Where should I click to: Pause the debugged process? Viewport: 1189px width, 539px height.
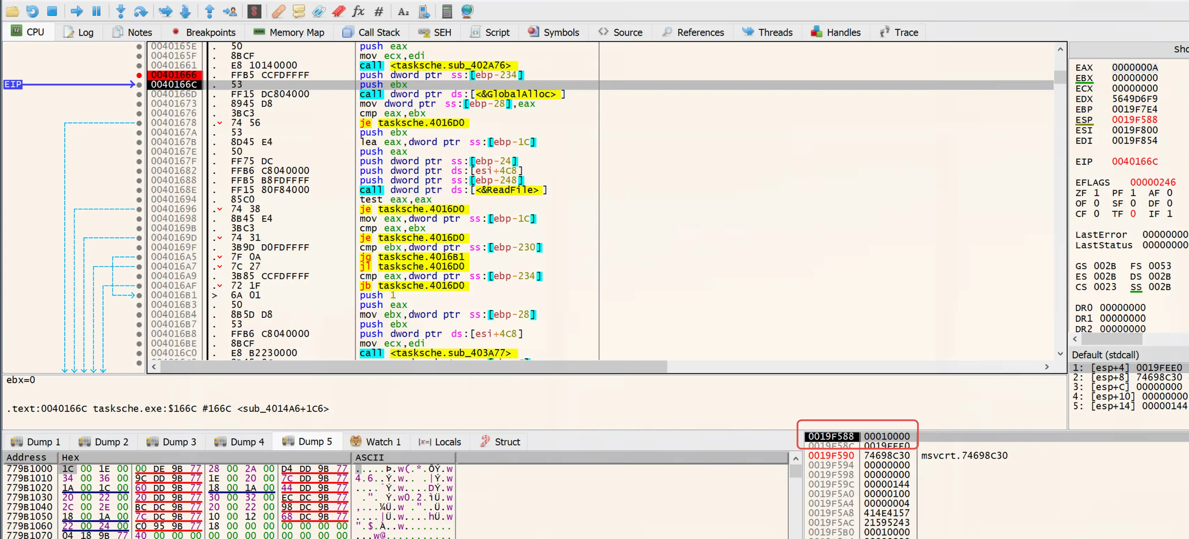pos(96,11)
